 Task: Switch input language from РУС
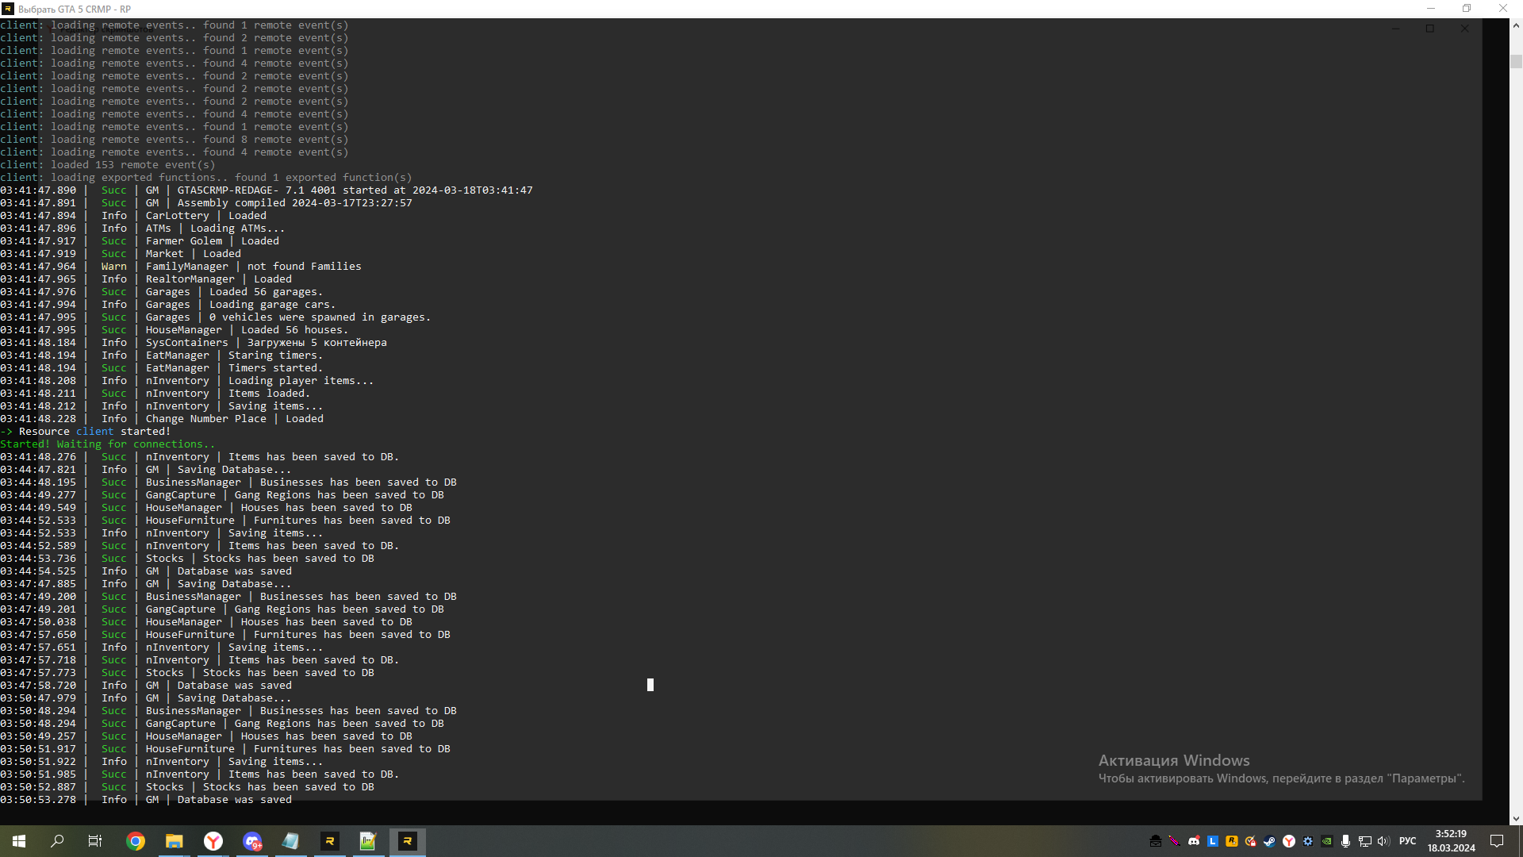1407,841
